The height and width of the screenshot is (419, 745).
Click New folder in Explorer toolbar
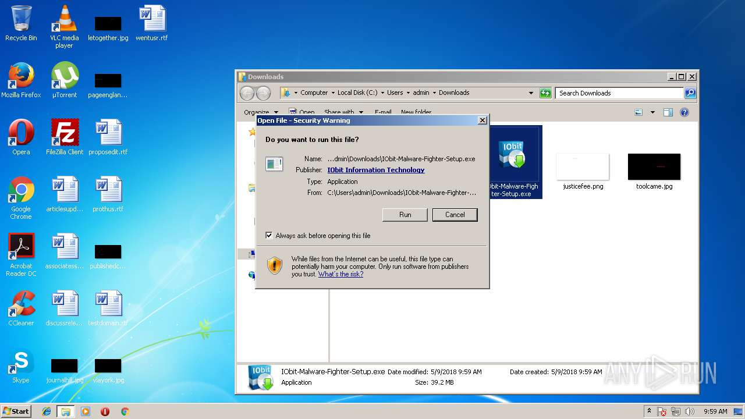tap(416, 112)
